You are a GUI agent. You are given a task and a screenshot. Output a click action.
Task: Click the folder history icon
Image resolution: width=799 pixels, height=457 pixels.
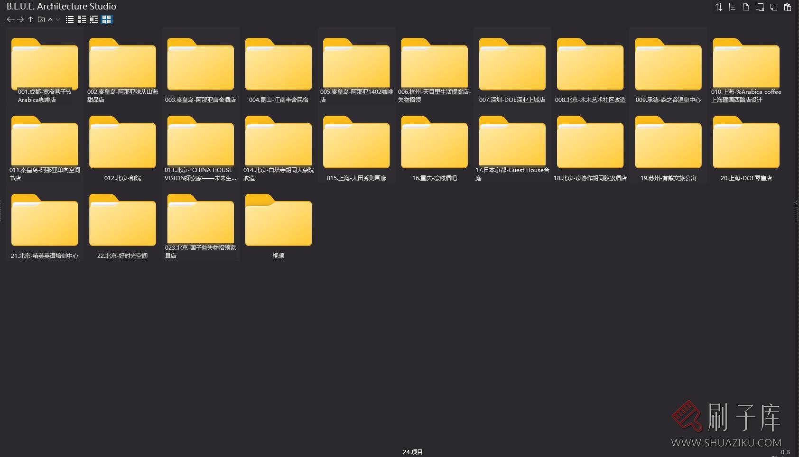(x=41, y=19)
